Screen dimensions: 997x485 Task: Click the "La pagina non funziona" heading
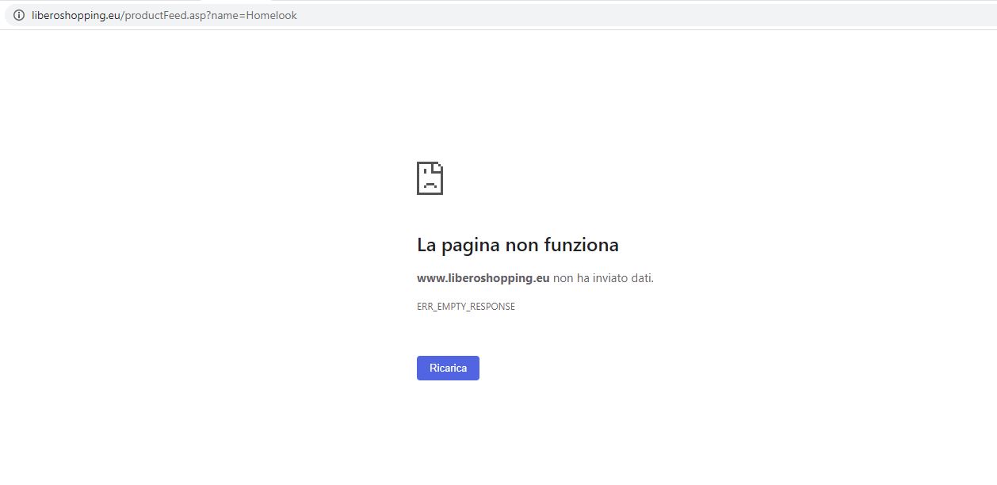[x=518, y=245]
